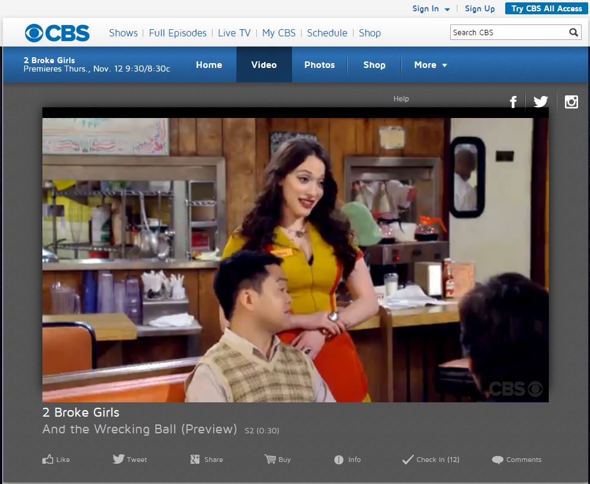Open the Twitter bird icon above the video
This screenshot has height=484, width=590.
[540, 101]
